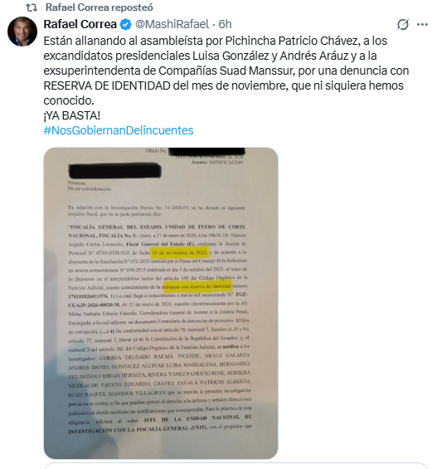
Task: Open the post via the 6h timestamp
Action: pos(225,24)
